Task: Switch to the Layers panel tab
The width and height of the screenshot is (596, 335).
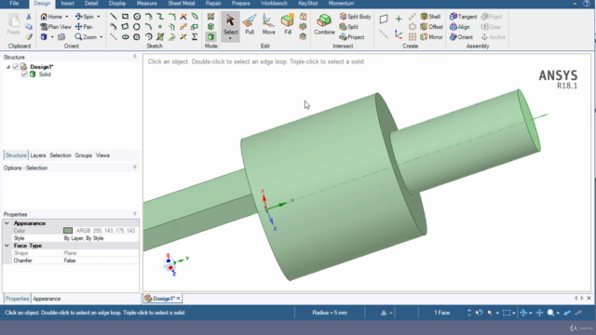Action: [37, 155]
